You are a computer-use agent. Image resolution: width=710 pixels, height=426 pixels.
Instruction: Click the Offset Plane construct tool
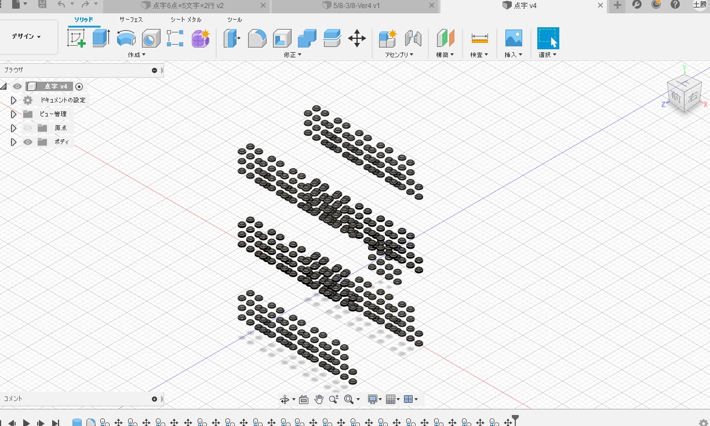445,39
